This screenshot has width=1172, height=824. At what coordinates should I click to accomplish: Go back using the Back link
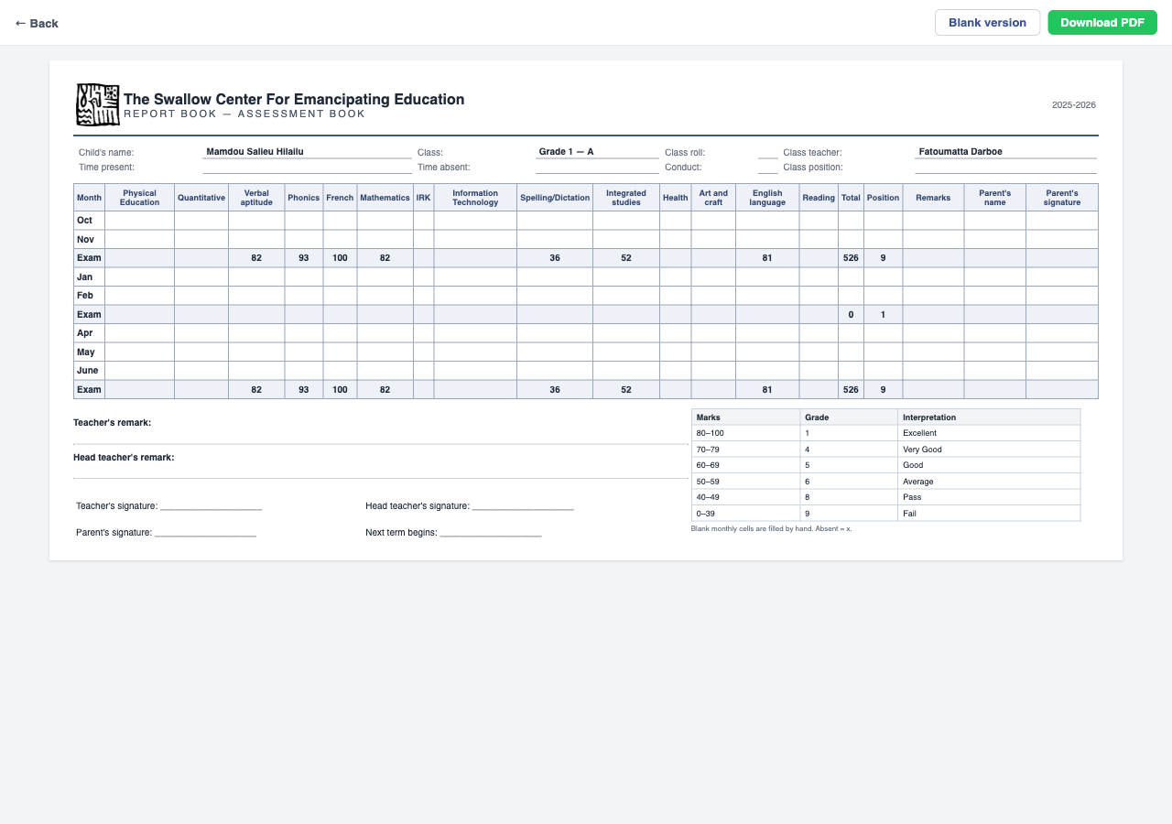(x=37, y=23)
